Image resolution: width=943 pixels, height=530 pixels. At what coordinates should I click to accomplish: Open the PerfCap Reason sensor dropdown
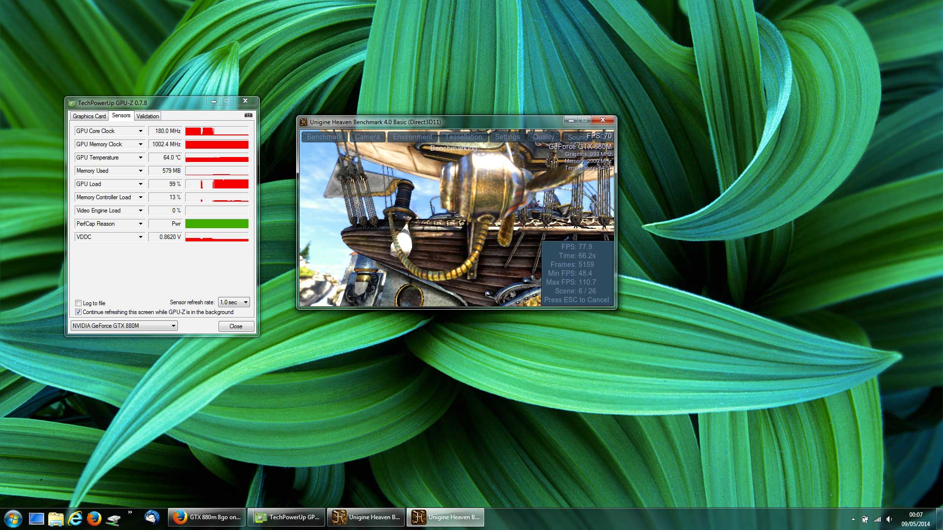[x=140, y=224]
